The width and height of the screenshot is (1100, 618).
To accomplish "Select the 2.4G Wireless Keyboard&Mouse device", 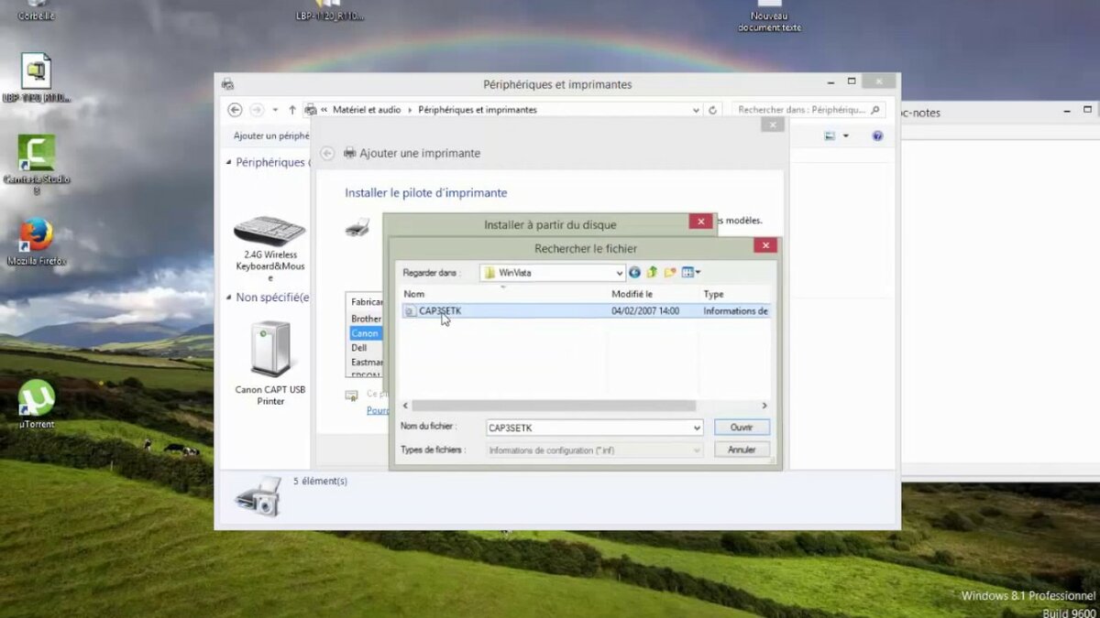I will (269, 247).
